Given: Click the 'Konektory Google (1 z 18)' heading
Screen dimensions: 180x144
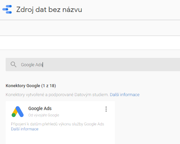Looking at the screenshot, I should [31, 86].
